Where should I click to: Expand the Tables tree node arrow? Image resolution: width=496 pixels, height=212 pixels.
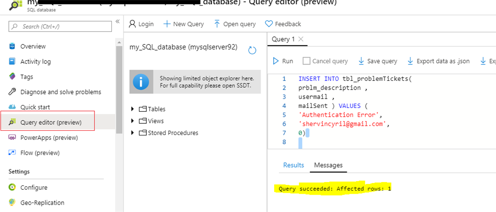133,109
